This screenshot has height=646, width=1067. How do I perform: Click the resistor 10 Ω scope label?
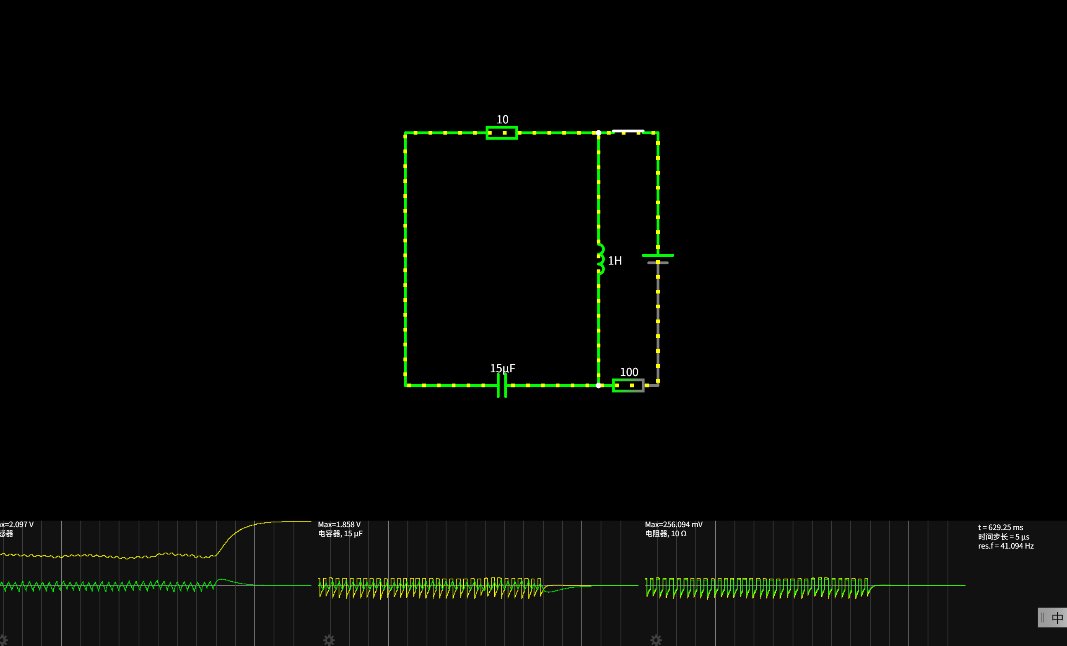666,534
